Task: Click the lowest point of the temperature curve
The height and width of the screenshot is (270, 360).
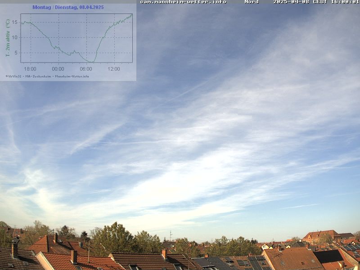Action: (x=92, y=62)
